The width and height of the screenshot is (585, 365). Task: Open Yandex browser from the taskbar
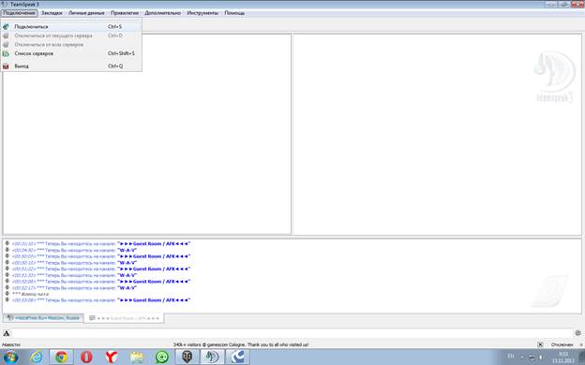point(112,358)
